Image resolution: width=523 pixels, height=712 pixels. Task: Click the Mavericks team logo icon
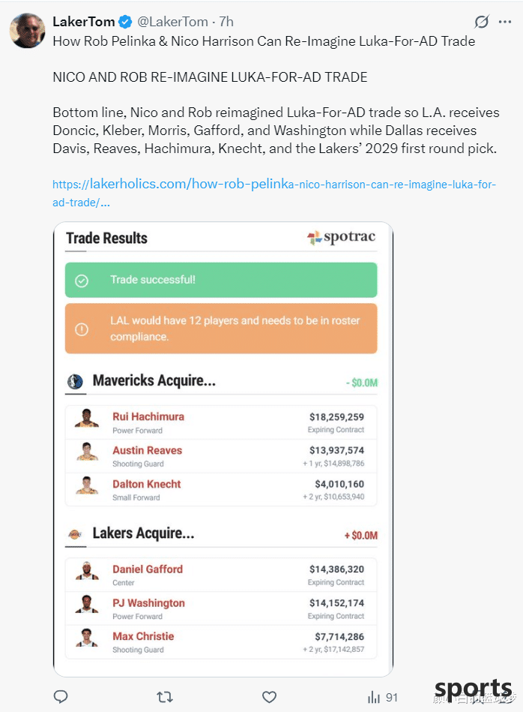(75, 381)
